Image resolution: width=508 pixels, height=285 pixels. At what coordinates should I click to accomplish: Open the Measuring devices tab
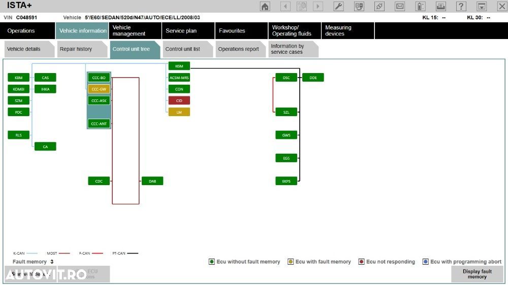point(347,31)
